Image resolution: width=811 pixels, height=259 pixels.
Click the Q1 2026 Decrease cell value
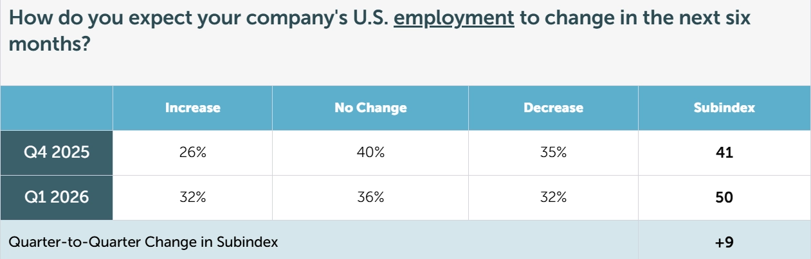point(553,197)
